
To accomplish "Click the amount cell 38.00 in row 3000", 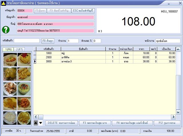I will (166, 61).
